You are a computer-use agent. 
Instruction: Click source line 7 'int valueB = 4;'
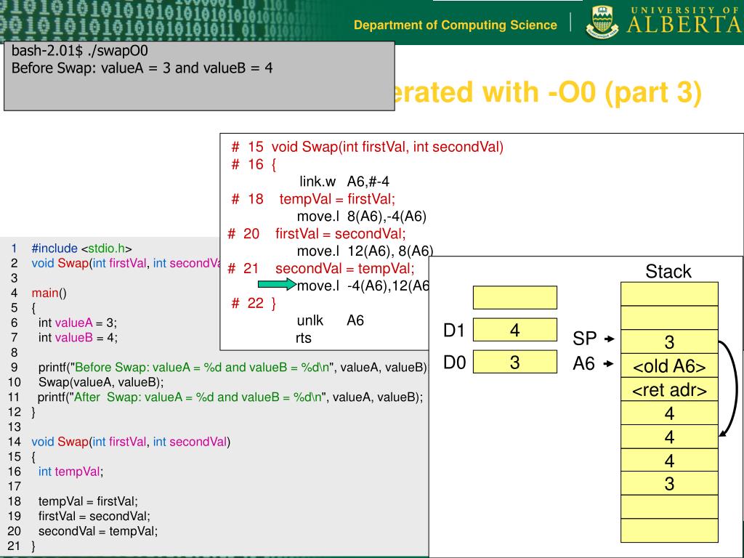(x=78, y=337)
